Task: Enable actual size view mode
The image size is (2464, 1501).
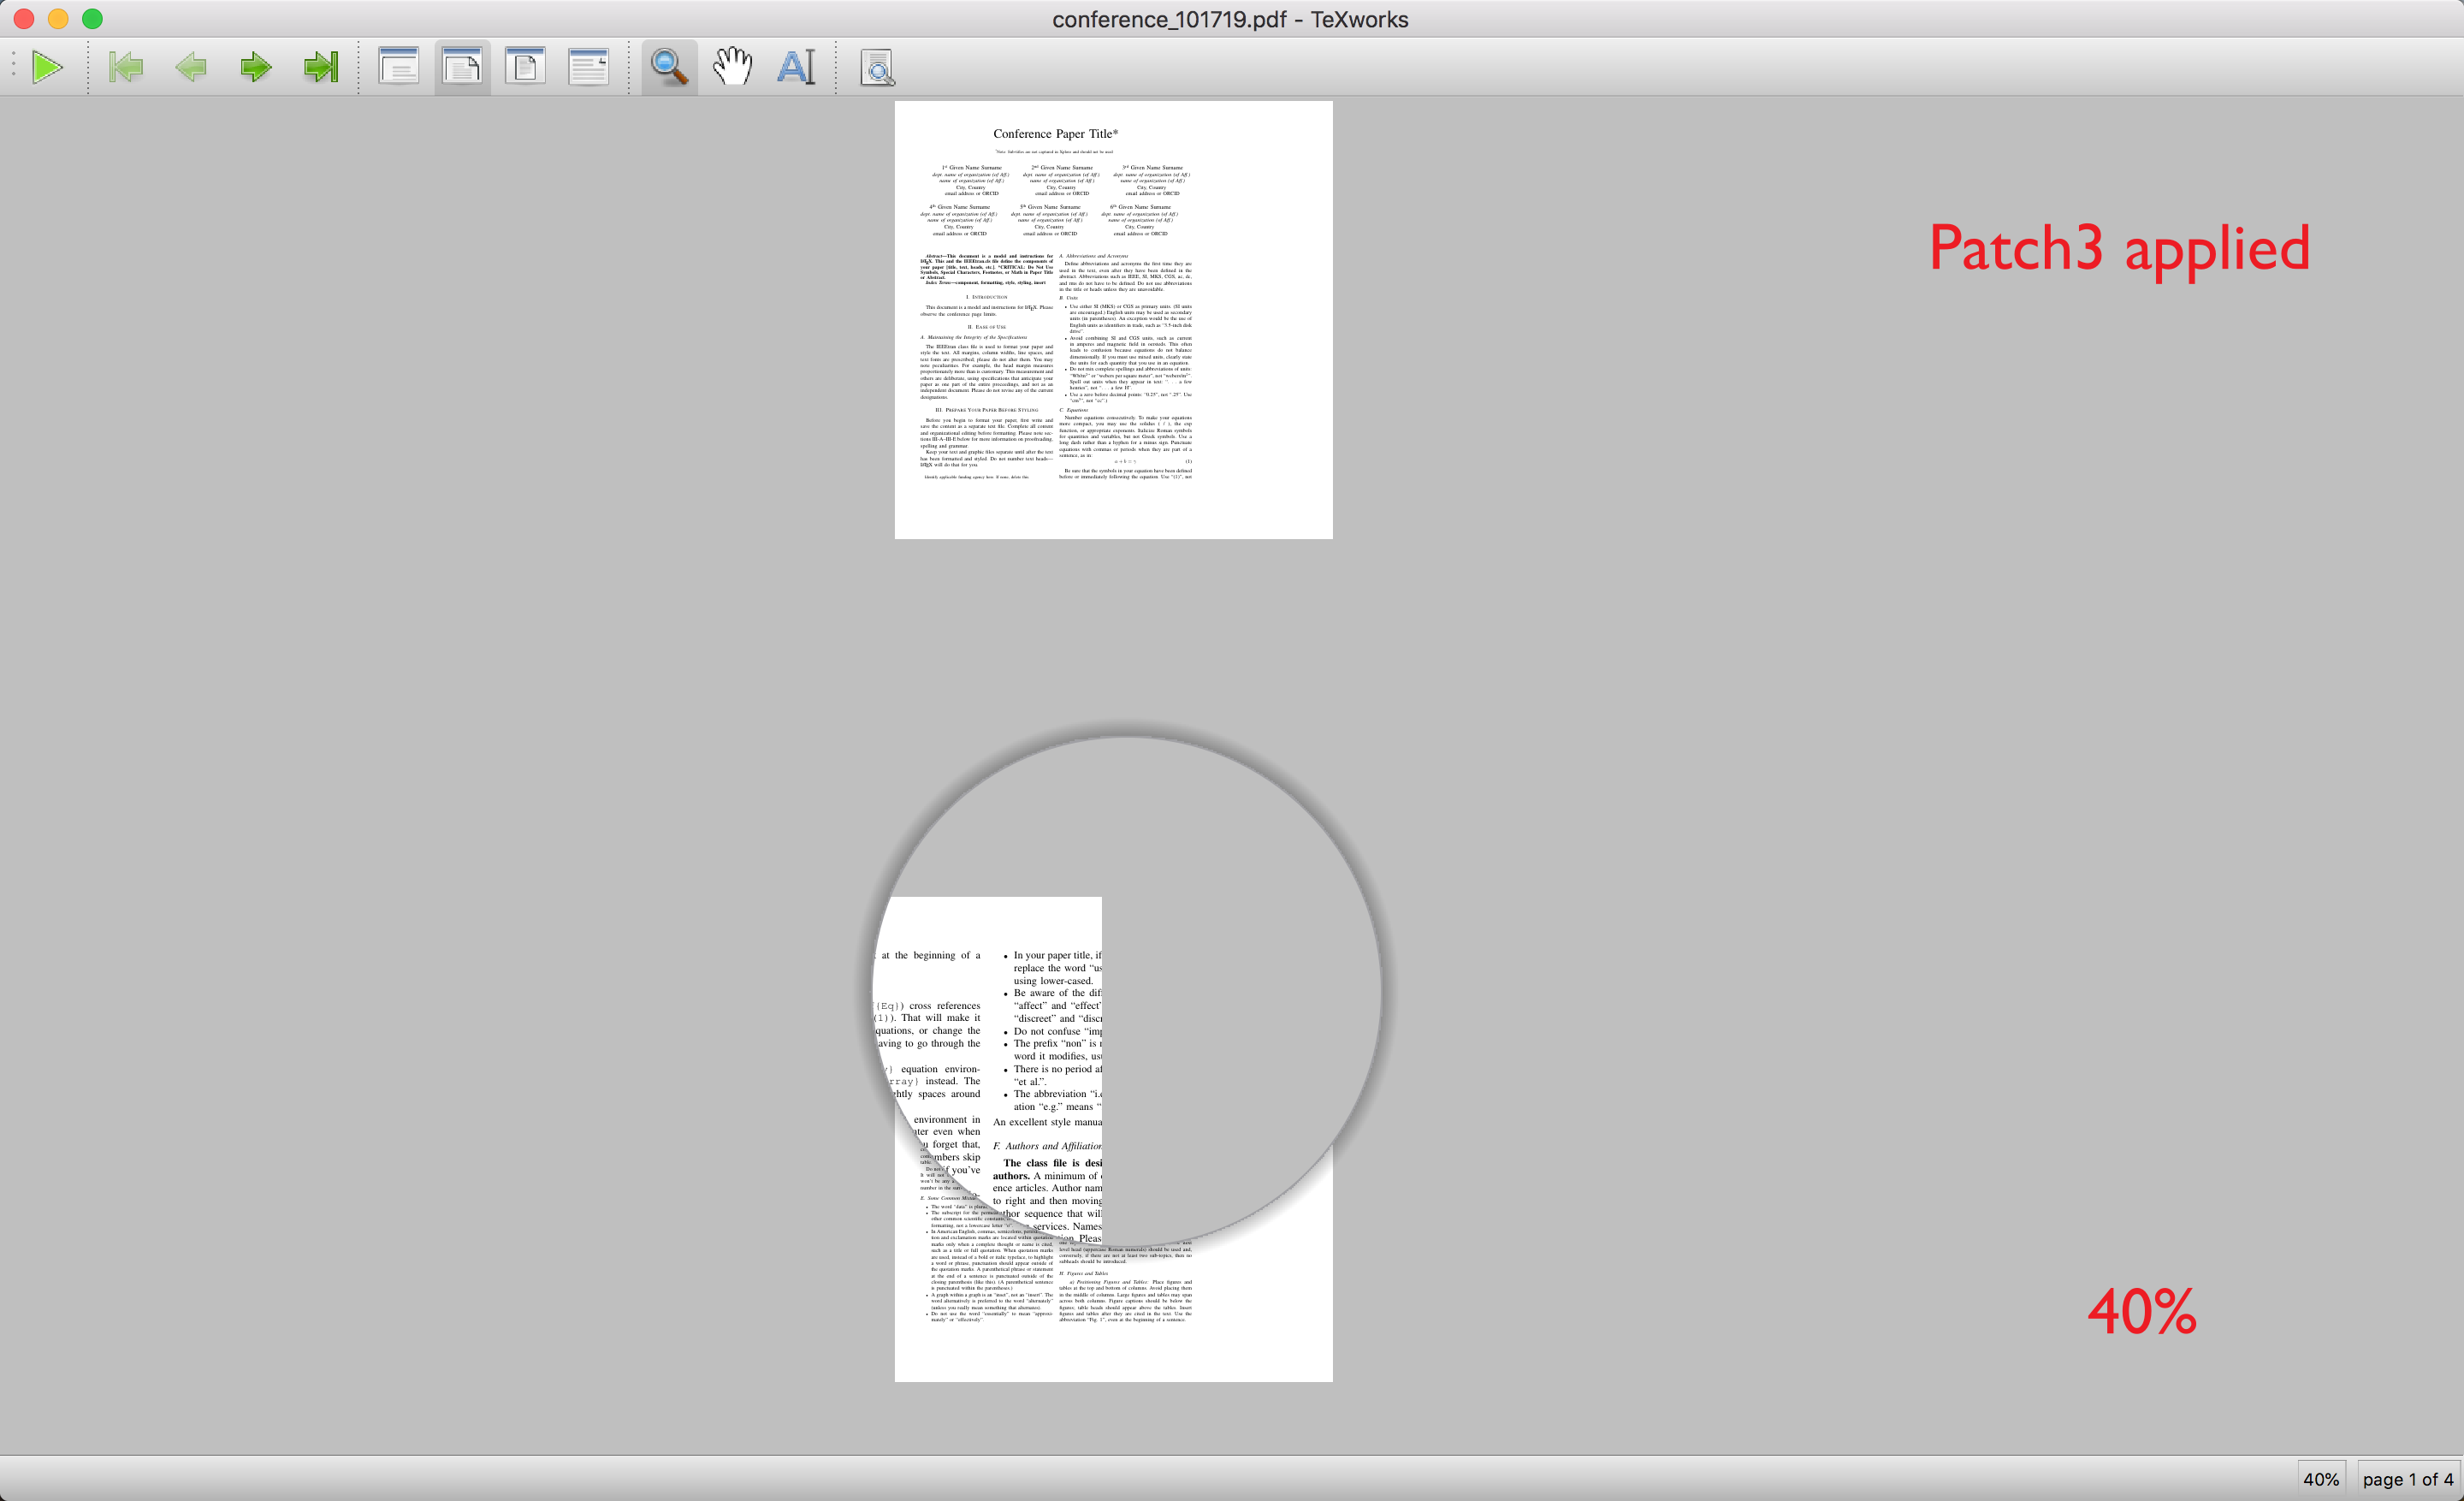Action: point(398,67)
